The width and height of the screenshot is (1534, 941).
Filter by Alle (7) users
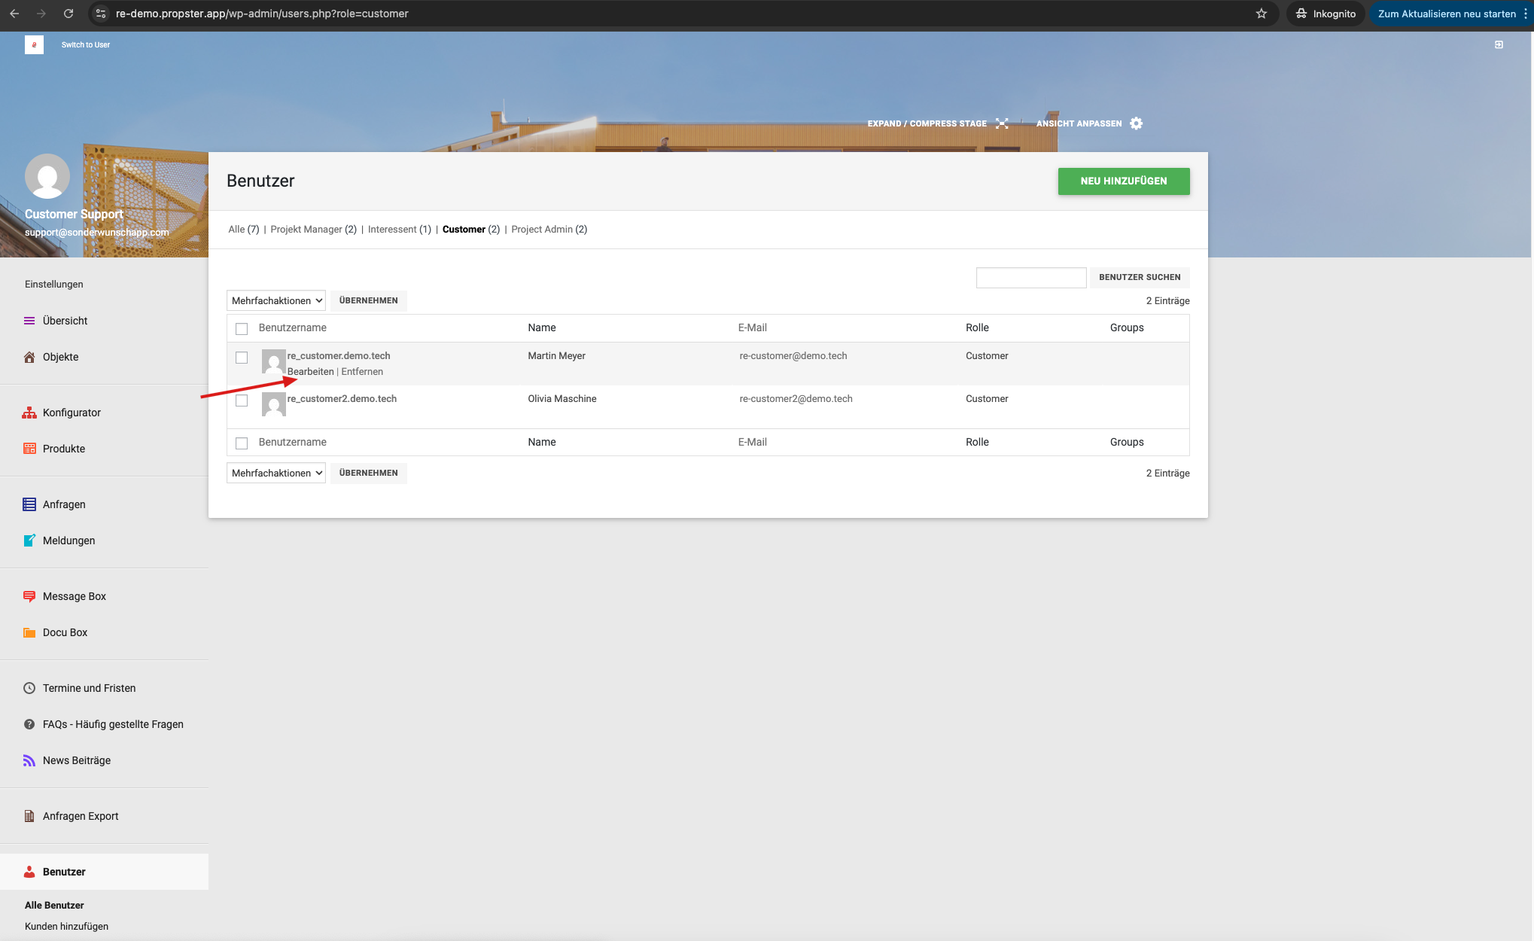[x=244, y=230]
